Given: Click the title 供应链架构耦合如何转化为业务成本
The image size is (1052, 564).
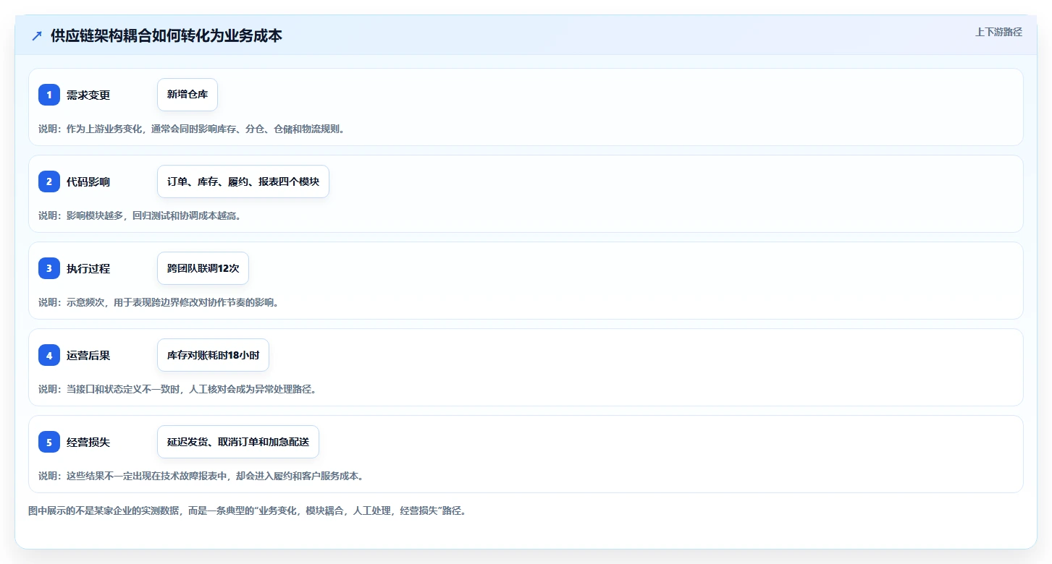Looking at the screenshot, I should click(167, 36).
